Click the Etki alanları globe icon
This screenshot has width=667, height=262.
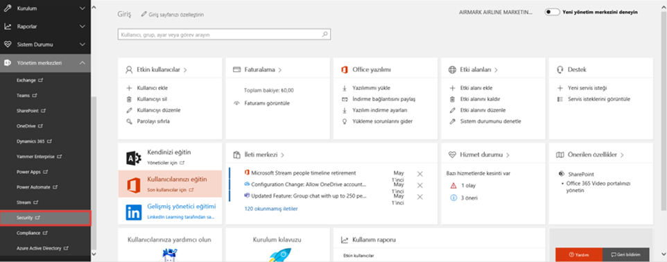(453, 70)
